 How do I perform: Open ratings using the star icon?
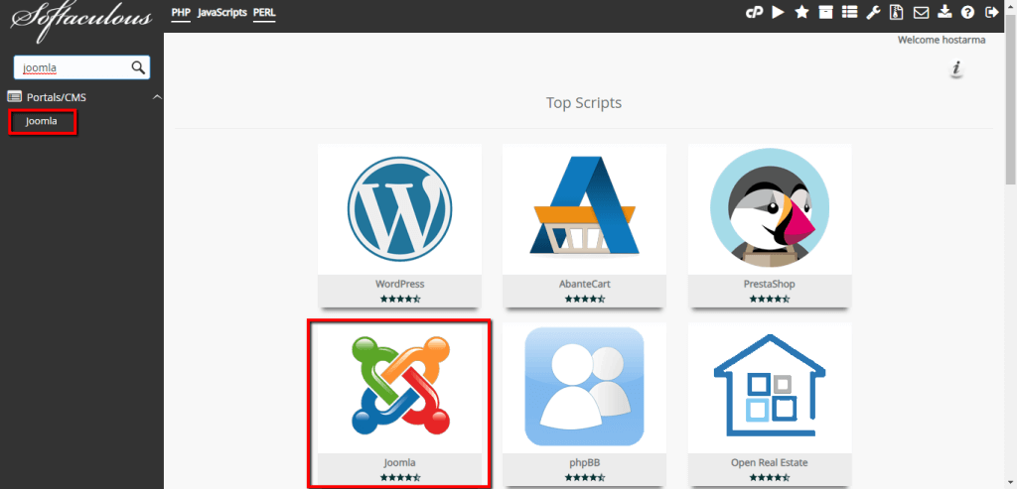click(x=802, y=12)
